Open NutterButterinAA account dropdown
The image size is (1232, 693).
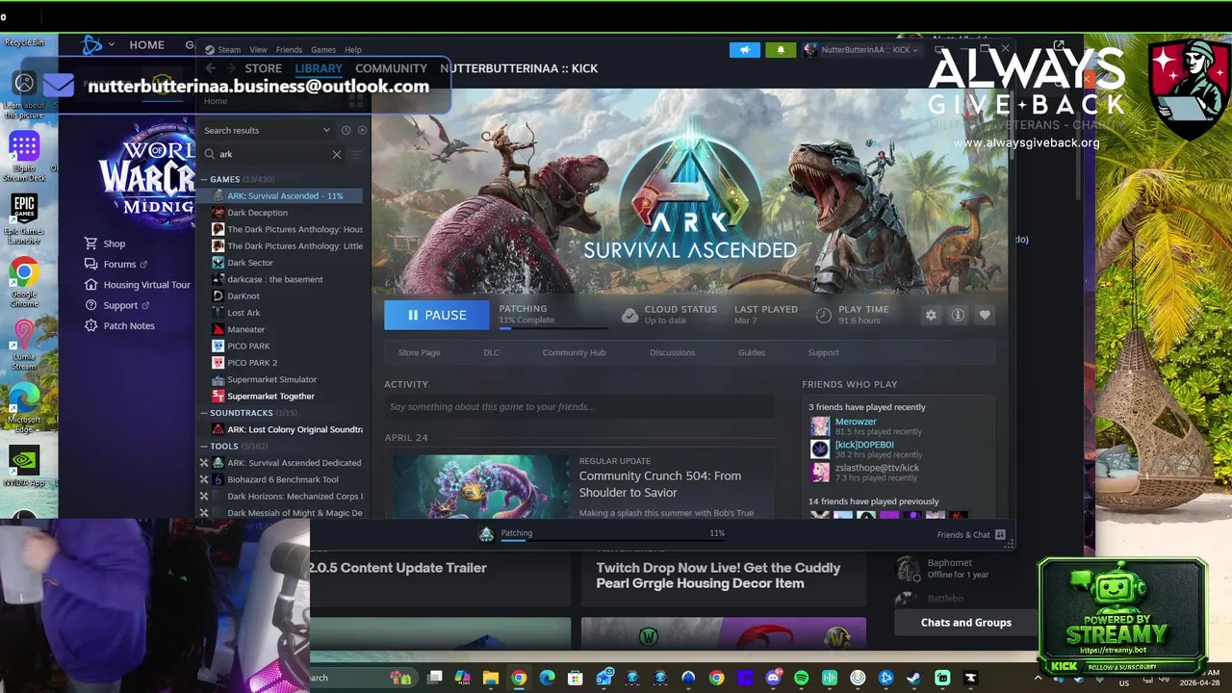[x=861, y=50]
